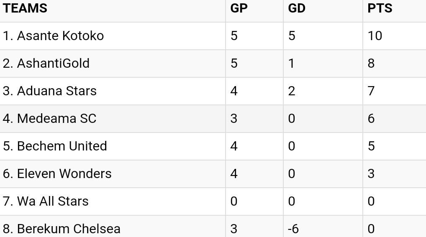The height and width of the screenshot is (237, 426).
Task: Click the GP column header
Action: [x=239, y=8]
